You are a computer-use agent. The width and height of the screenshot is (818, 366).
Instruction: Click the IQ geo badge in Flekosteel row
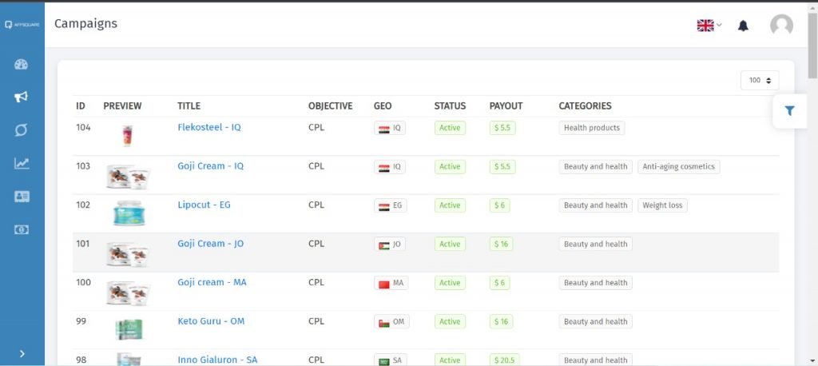(x=390, y=128)
